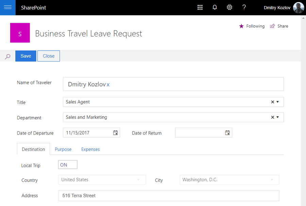Expand the Department dropdown arrow

[278, 117]
